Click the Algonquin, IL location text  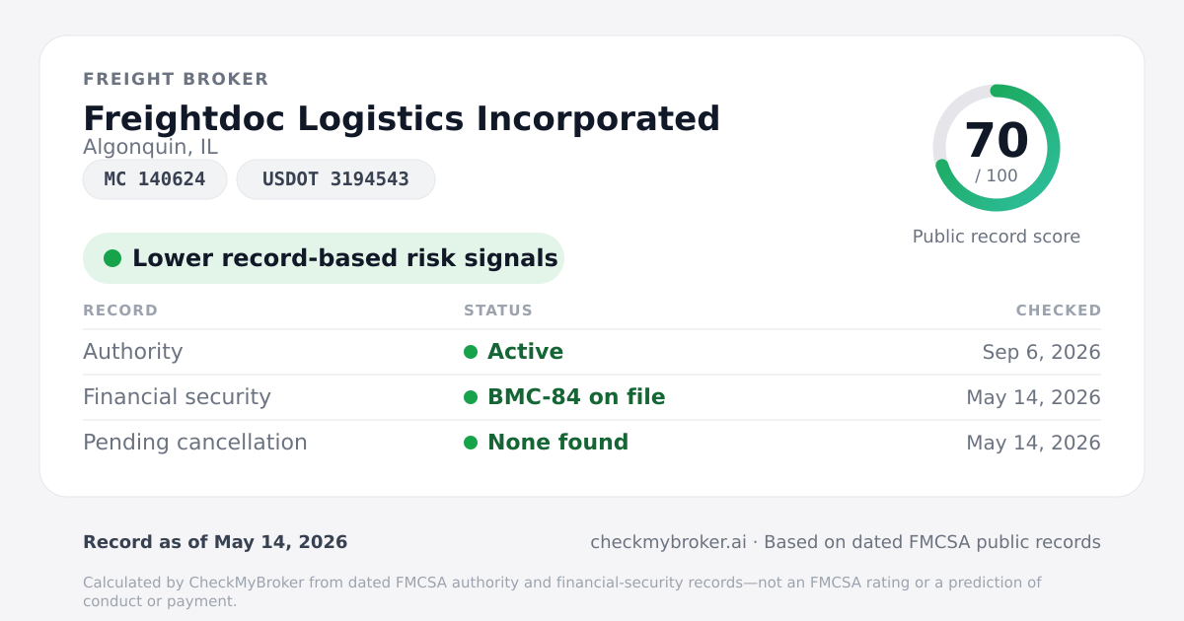click(150, 147)
